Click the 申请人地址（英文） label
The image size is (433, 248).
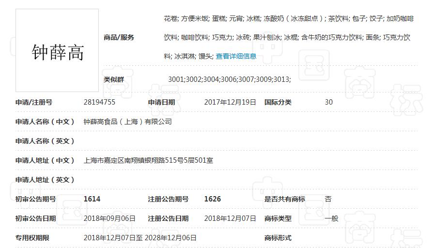click(46, 180)
